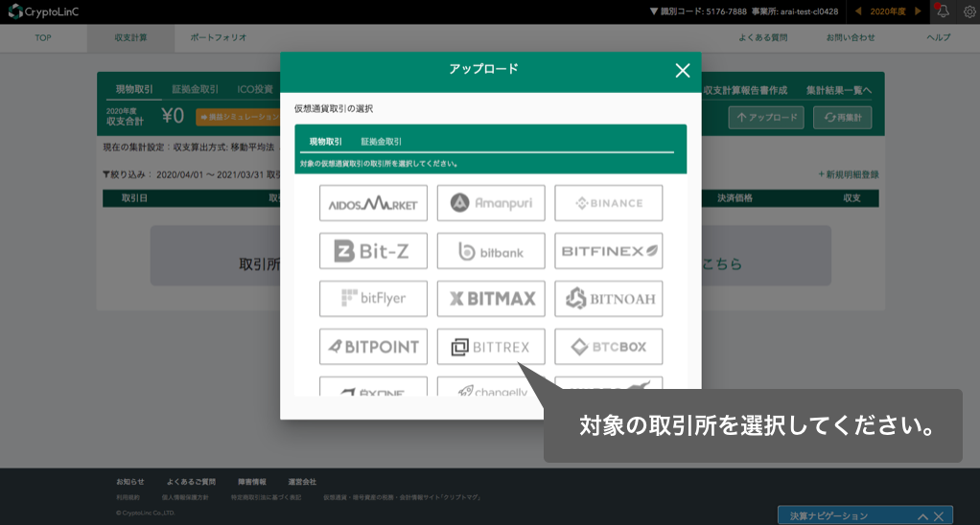Image resolution: width=980 pixels, height=525 pixels.
Task: Open the ポートフォリオ navigation tab
Action: pos(218,37)
